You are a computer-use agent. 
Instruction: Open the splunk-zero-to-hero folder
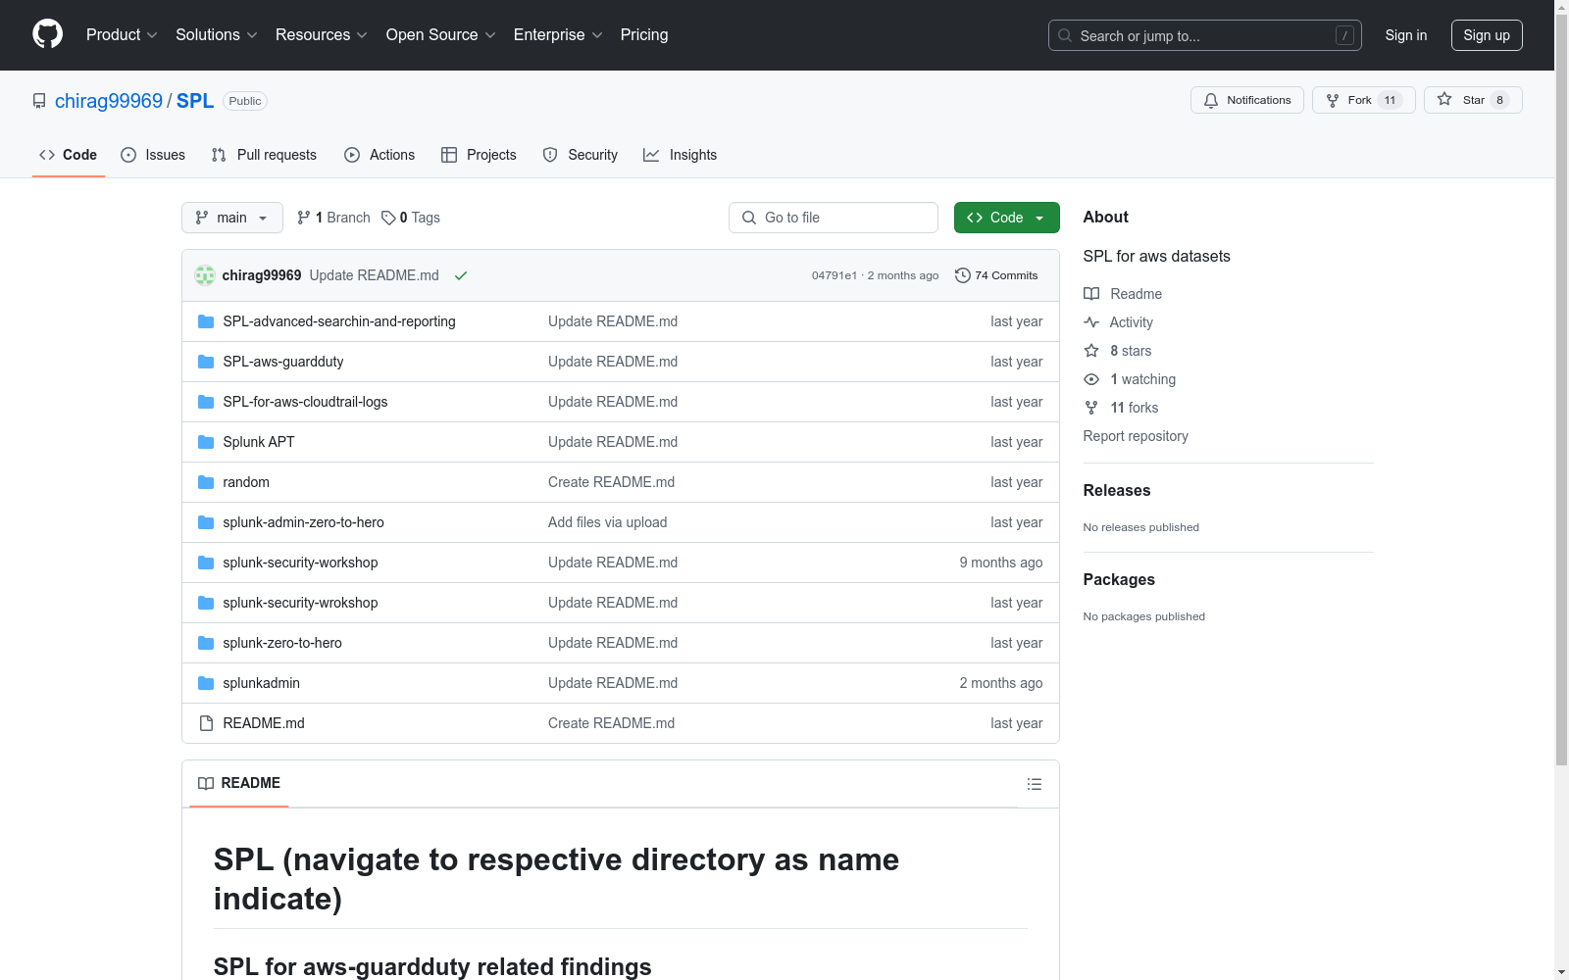(x=282, y=643)
